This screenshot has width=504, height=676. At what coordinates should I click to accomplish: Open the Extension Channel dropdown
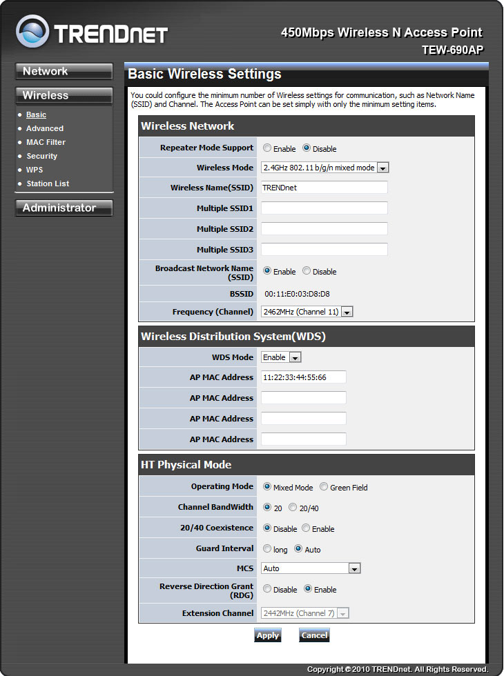click(x=305, y=613)
